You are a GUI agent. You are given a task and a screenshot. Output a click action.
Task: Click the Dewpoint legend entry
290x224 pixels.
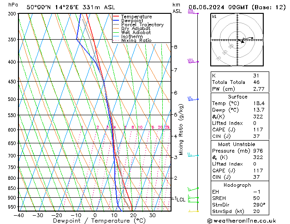point(132,21)
